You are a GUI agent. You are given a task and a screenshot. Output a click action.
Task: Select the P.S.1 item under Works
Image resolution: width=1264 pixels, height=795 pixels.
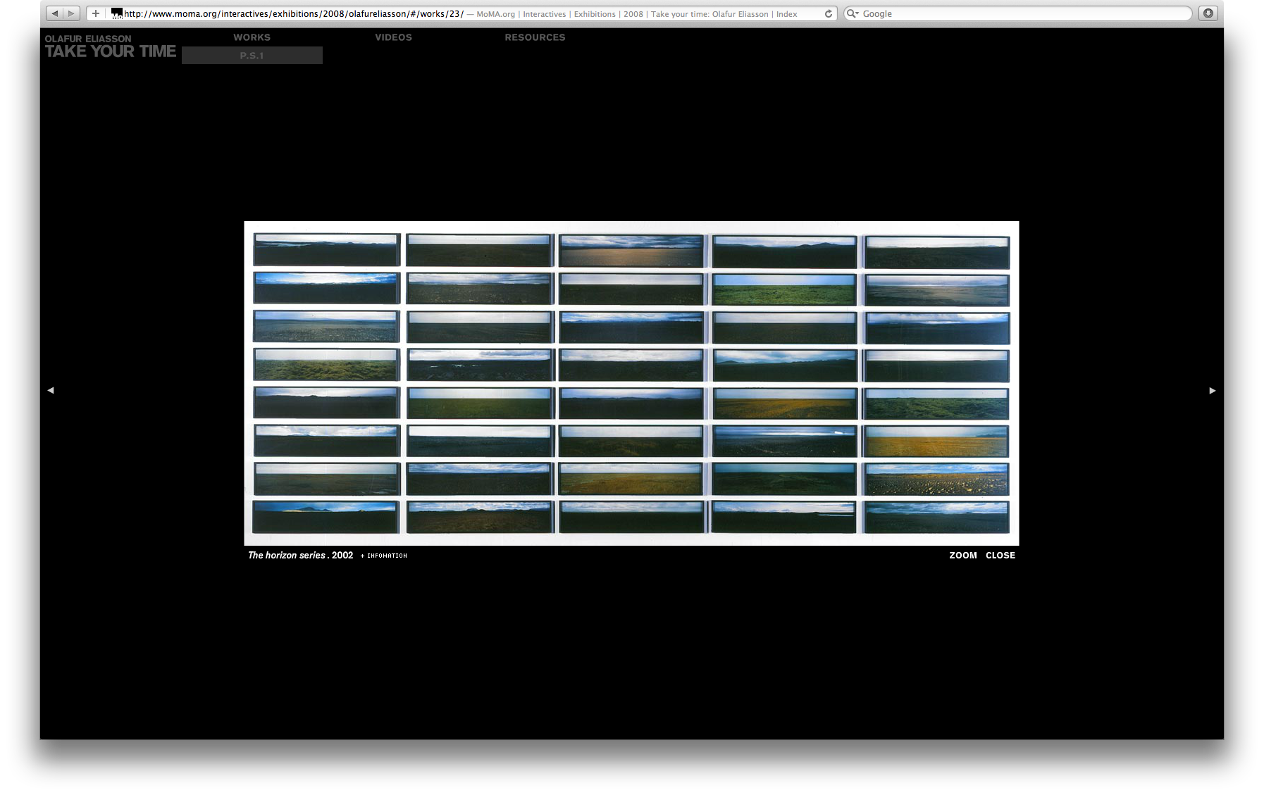(x=252, y=55)
